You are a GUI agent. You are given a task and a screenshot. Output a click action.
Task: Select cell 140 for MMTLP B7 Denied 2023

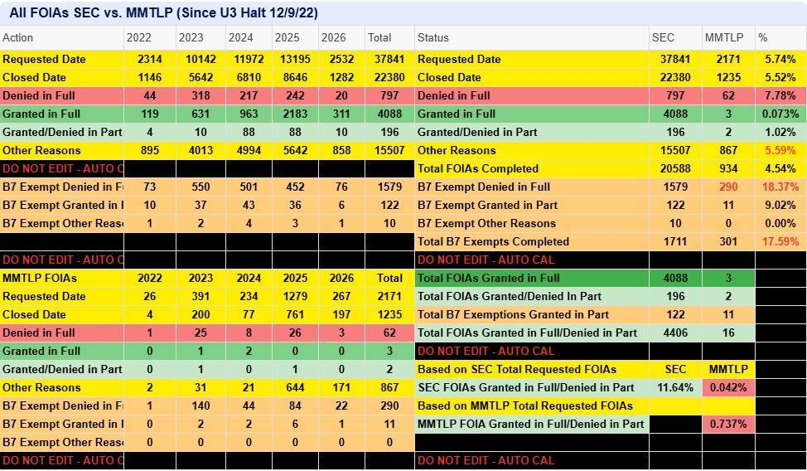201,406
